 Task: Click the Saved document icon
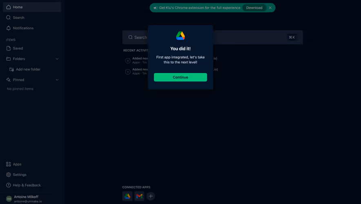(x=9, y=48)
